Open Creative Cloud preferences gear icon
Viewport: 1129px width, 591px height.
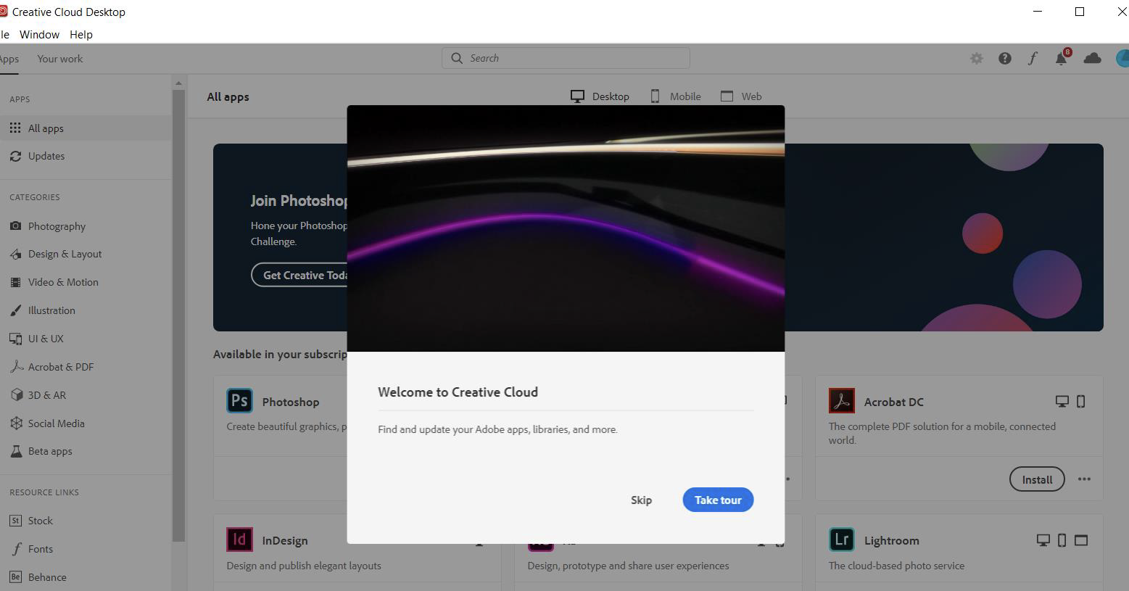[976, 58]
